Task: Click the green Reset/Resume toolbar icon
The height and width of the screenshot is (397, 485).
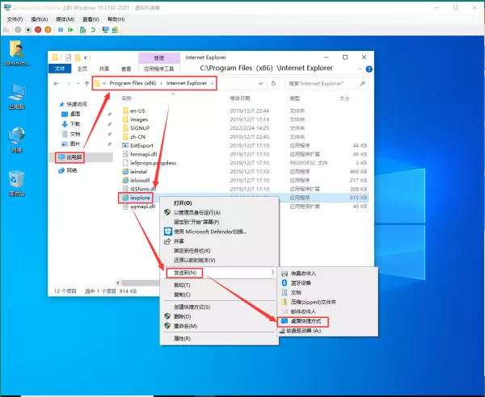Action: (70, 30)
